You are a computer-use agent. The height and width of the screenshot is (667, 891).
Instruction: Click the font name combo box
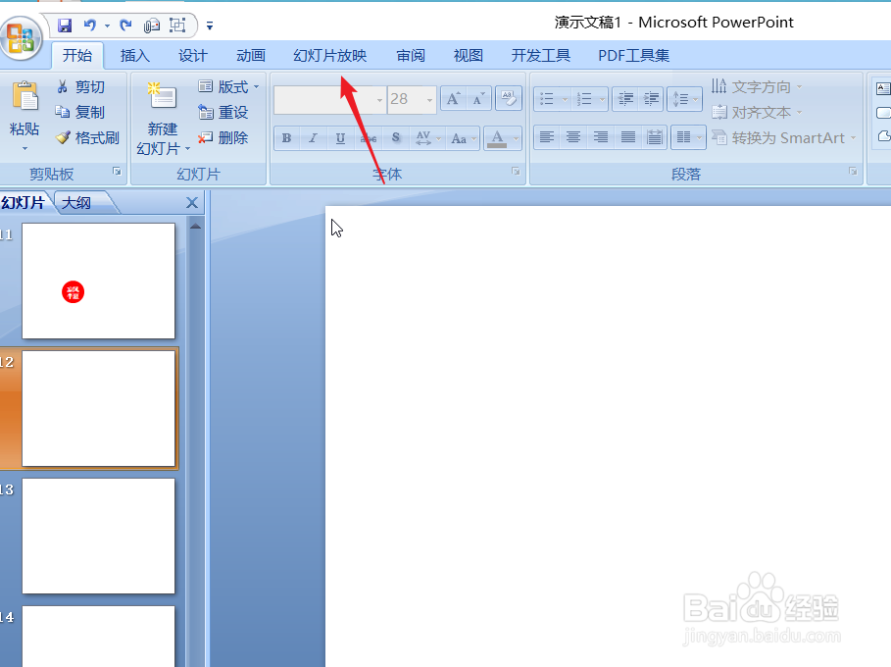pos(330,99)
